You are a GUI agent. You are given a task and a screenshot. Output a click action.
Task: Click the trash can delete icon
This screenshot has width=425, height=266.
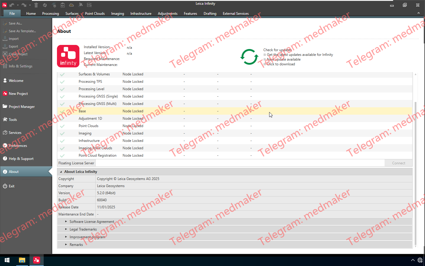[36, 5]
